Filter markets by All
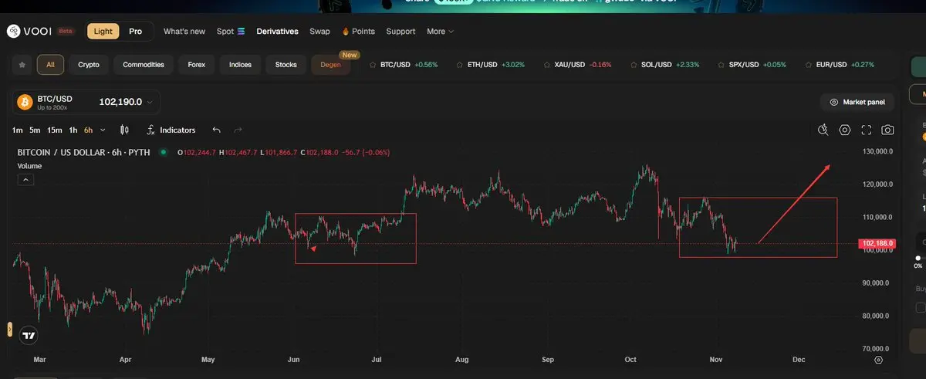The image size is (926, 379). tap(50, 65)
